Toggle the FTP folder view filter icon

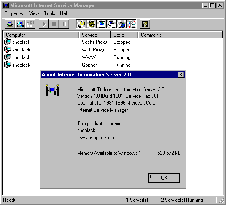point(81,24)
